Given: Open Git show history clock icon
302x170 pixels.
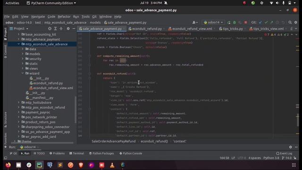Looking at the screenshot, I should (277, 23).
